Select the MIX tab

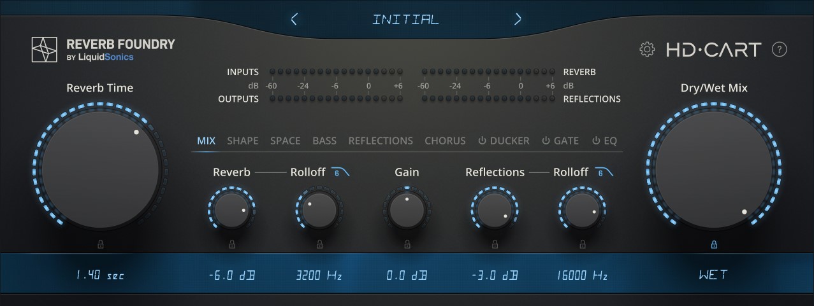(x=206, y=141)
